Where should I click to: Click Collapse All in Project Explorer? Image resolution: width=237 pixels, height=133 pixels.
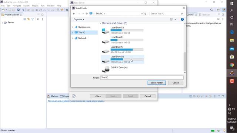tap(25, 19)
